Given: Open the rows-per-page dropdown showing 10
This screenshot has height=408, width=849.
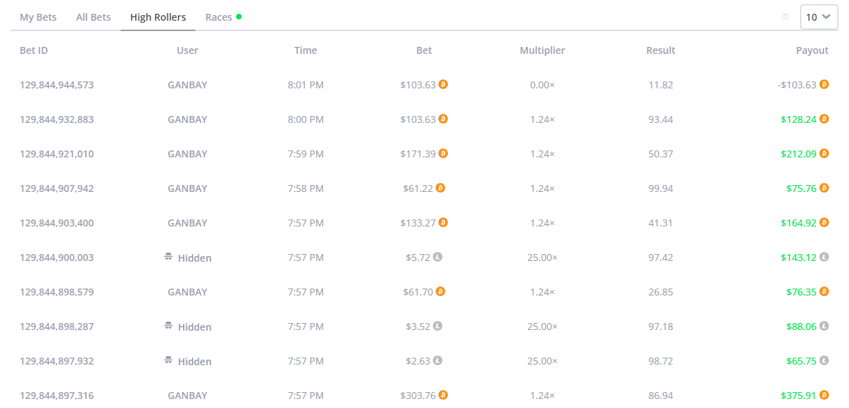Looking at the screenshot, I should 819,17.
